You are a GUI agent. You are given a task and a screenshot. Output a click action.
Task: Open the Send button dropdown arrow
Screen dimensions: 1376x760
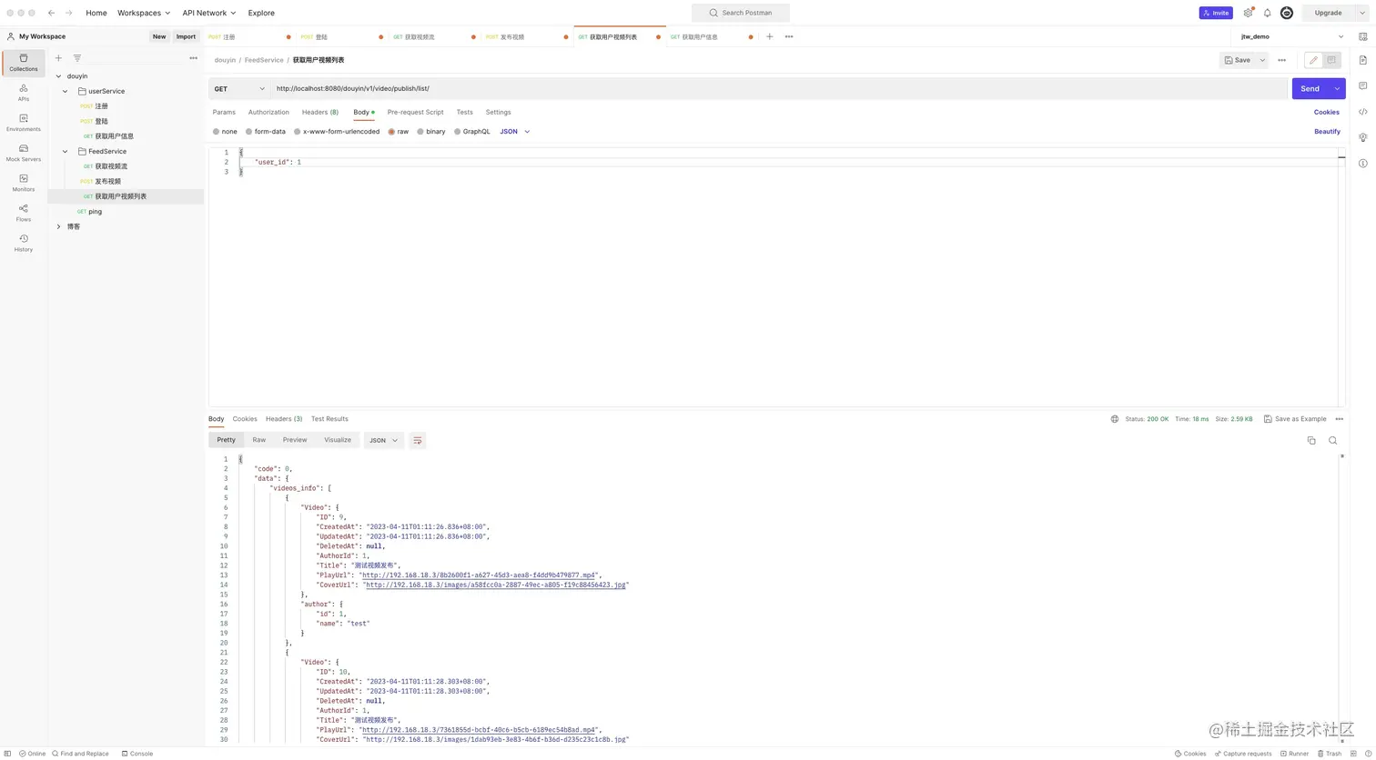click(1337, 88)
